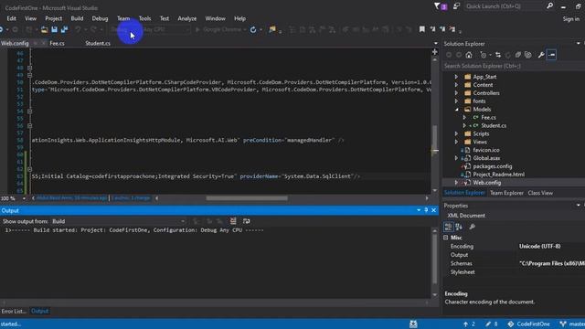Open Analyze menu
Viewport: 585px width, 329px height.
(x=186, y=18)
